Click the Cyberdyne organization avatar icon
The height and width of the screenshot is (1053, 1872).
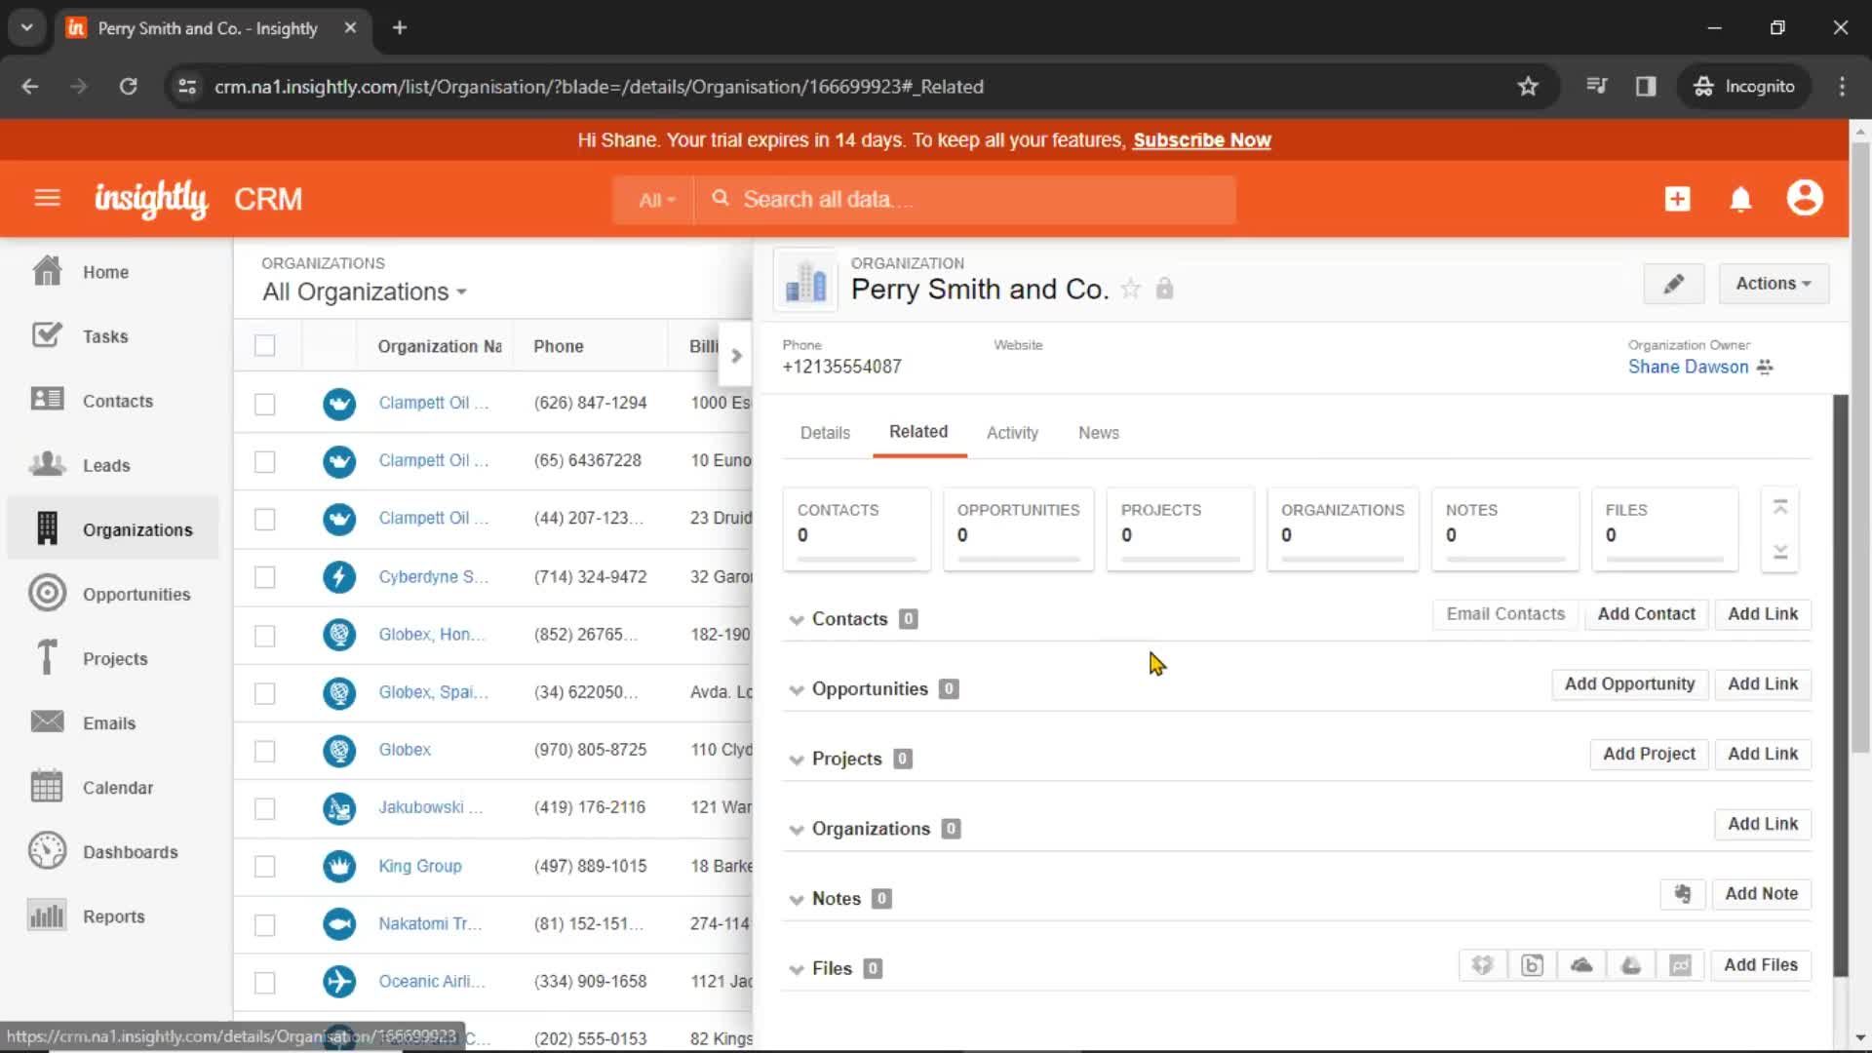coord(339,577)
